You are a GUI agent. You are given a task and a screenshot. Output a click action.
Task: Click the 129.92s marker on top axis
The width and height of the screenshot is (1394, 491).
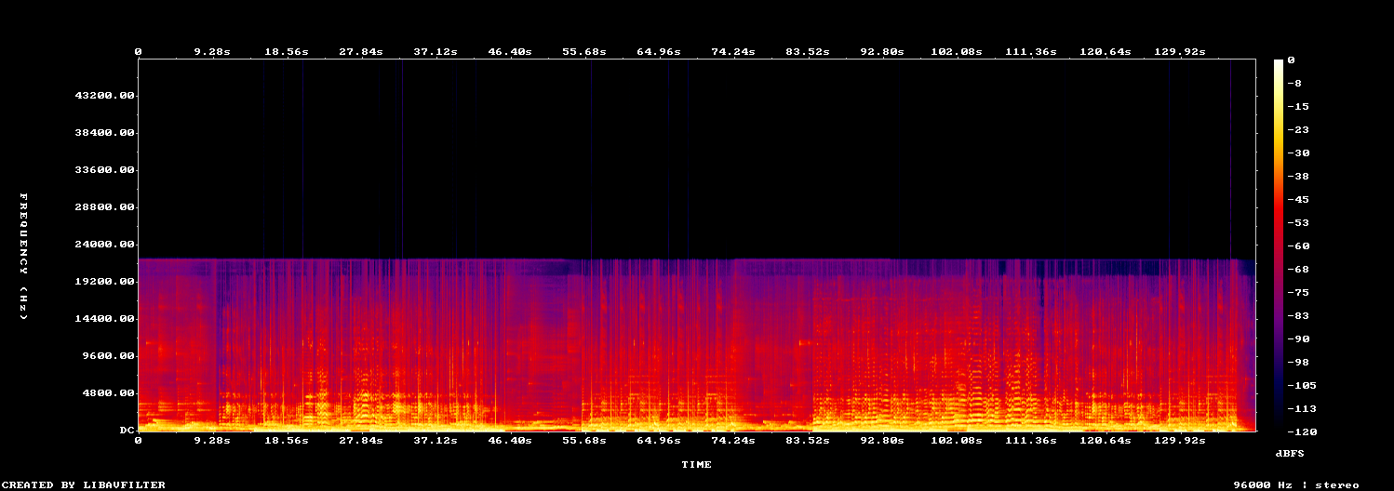point(1180,51)
